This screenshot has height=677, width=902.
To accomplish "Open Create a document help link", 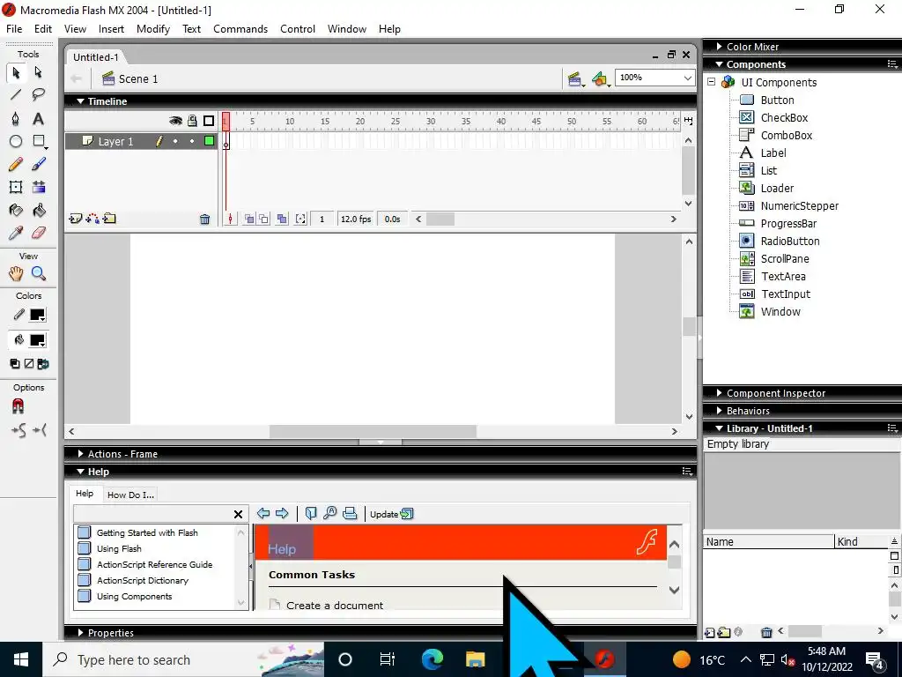I will coord(335,605).
